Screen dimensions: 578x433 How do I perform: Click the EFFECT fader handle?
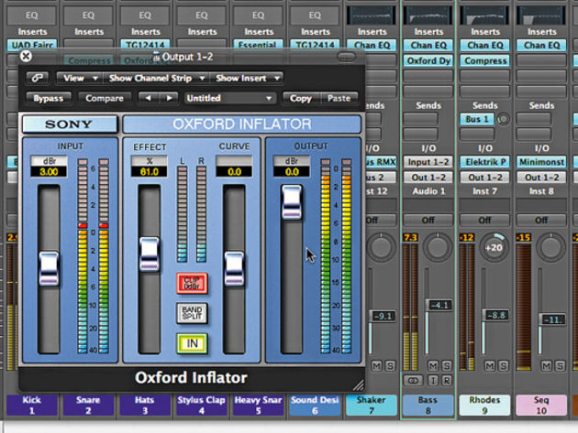pos(150,254)
